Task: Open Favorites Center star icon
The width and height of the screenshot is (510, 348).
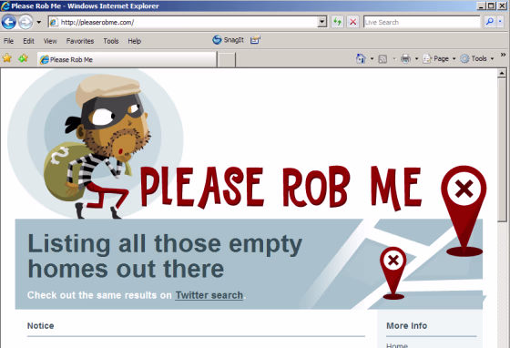Action: (7, 58)
